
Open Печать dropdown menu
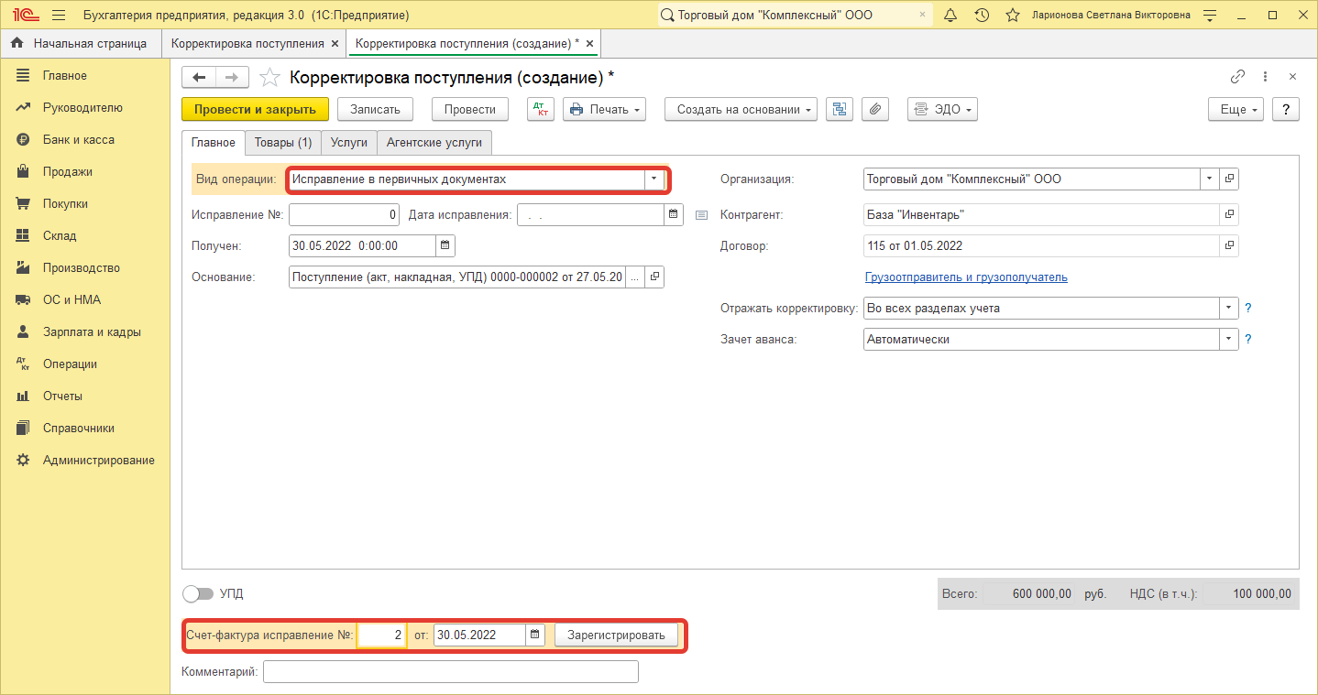click(x=604, y=109)
